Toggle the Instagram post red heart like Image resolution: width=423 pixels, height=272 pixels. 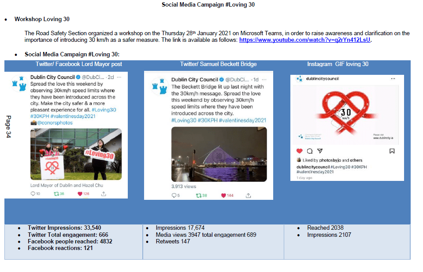pyautogui.click(x=300, y=151)
